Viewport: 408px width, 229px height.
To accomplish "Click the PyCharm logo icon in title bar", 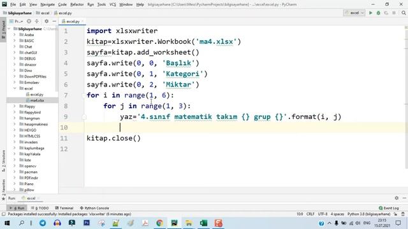I will (4, 4).
